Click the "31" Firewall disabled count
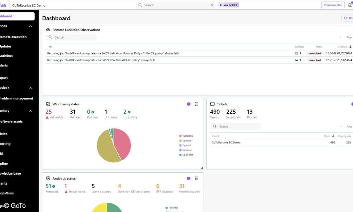 [182, 186]
